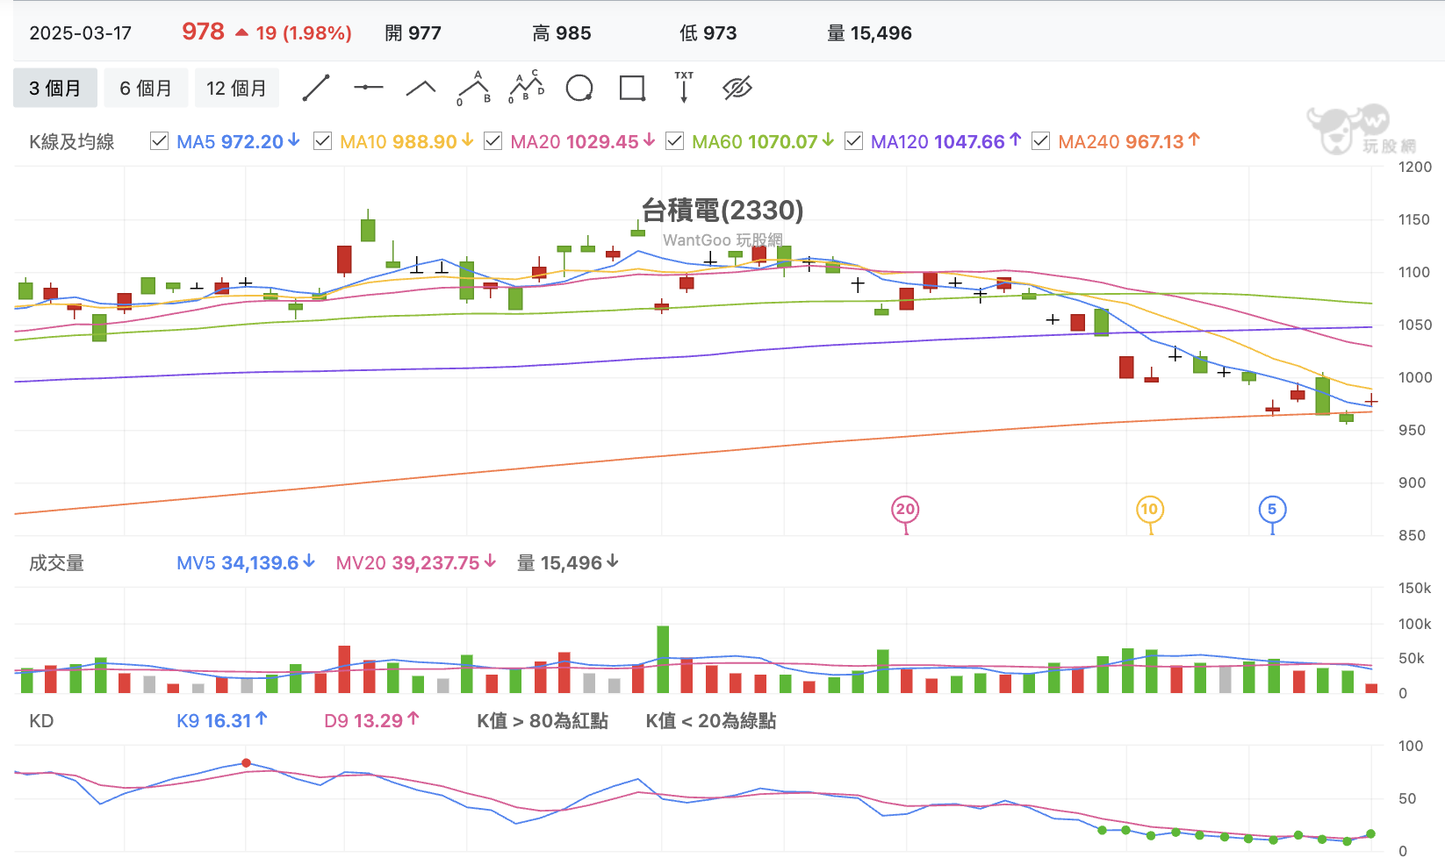Click the blue MA5 marker on chart
1445x865 pixels.
tap(1272, 509)
